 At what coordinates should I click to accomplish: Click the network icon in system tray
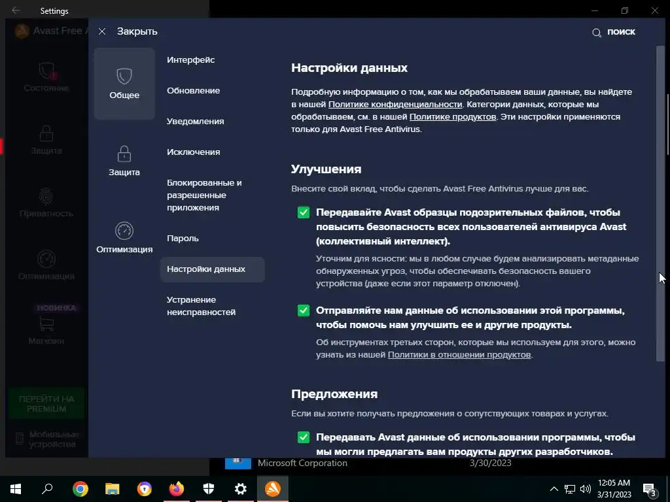pos(570,489)
